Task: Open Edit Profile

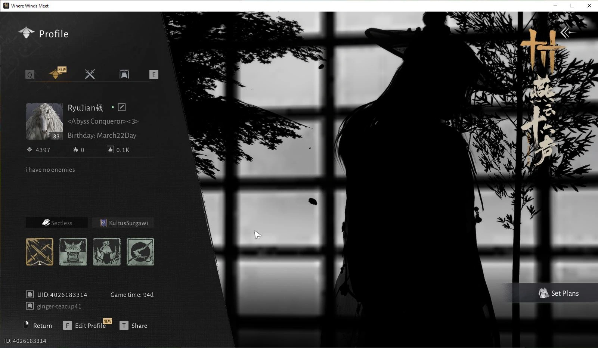Action: [x=85, y=326]
